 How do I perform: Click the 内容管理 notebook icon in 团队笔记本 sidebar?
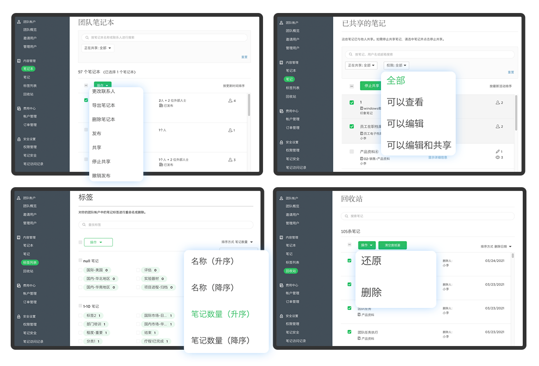click(19, 61)
